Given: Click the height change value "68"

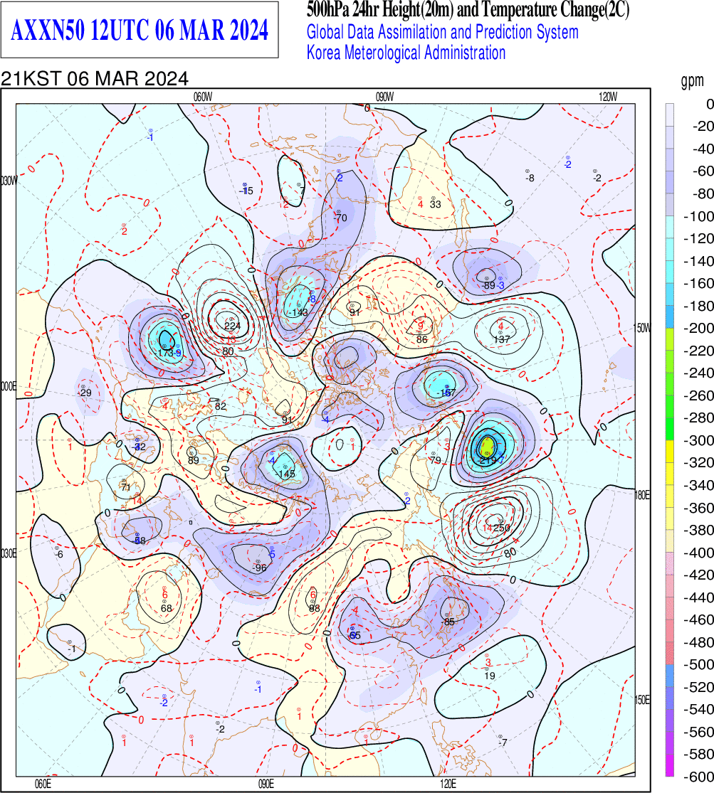Looking at the screenshot, I should (x=166, y=608).
